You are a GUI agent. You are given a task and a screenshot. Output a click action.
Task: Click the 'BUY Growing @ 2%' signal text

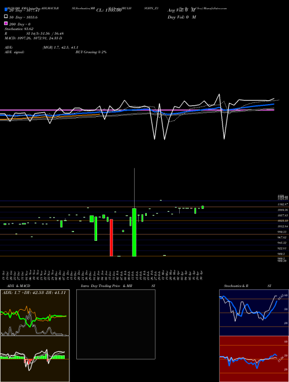(91, 52)
